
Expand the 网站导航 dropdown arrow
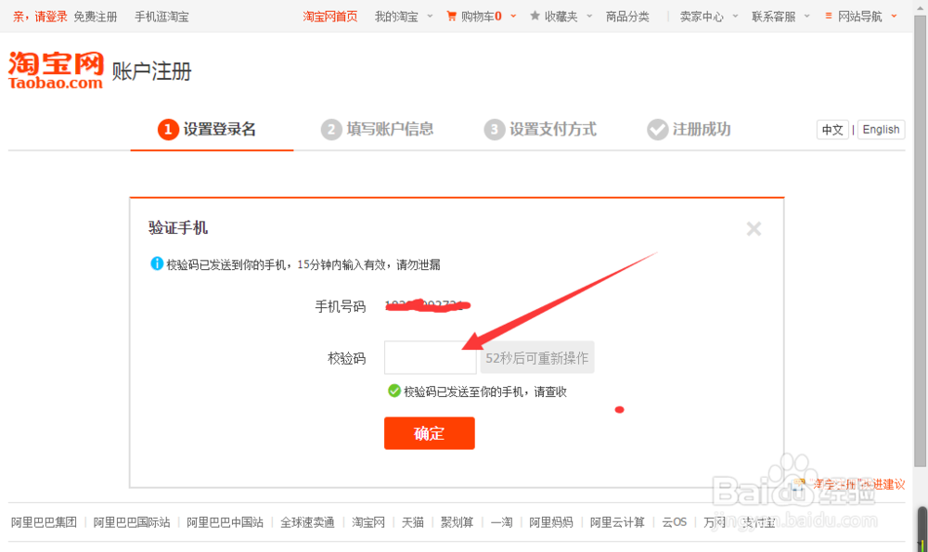coord(894,17)
